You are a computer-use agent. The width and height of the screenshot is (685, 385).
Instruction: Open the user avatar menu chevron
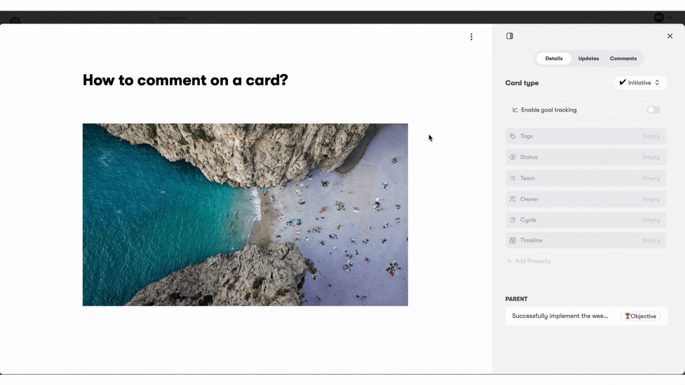click(x=669, y=18)
